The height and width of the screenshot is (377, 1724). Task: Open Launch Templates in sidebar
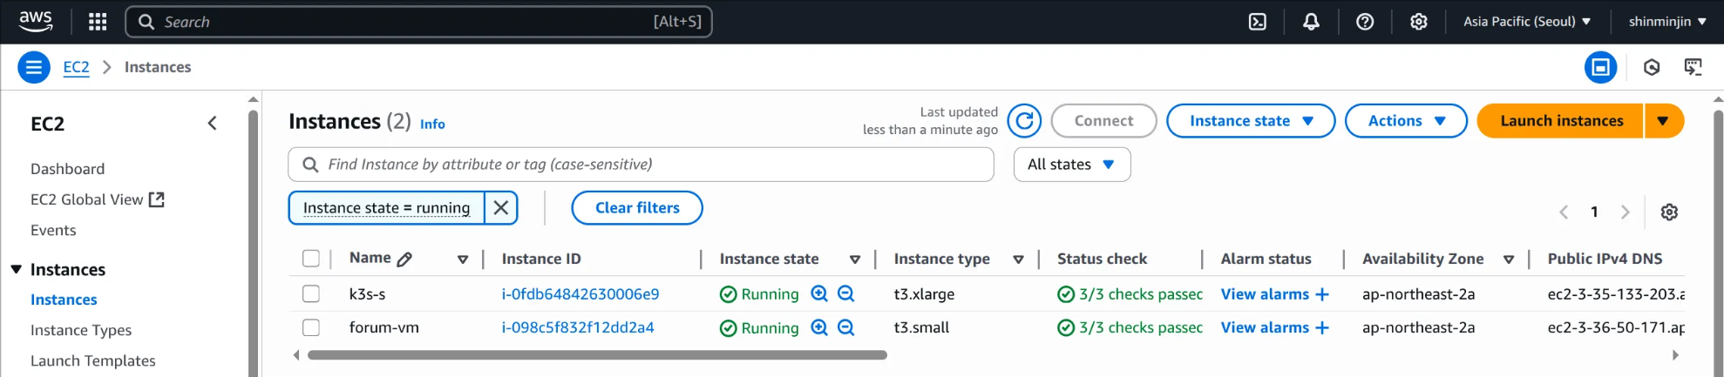click(x=93, y=360)
